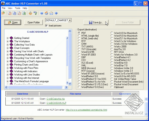Click the export to RTF toolbar icon
The height and width of the screenshot is (121, 149).
click(19, 13)
